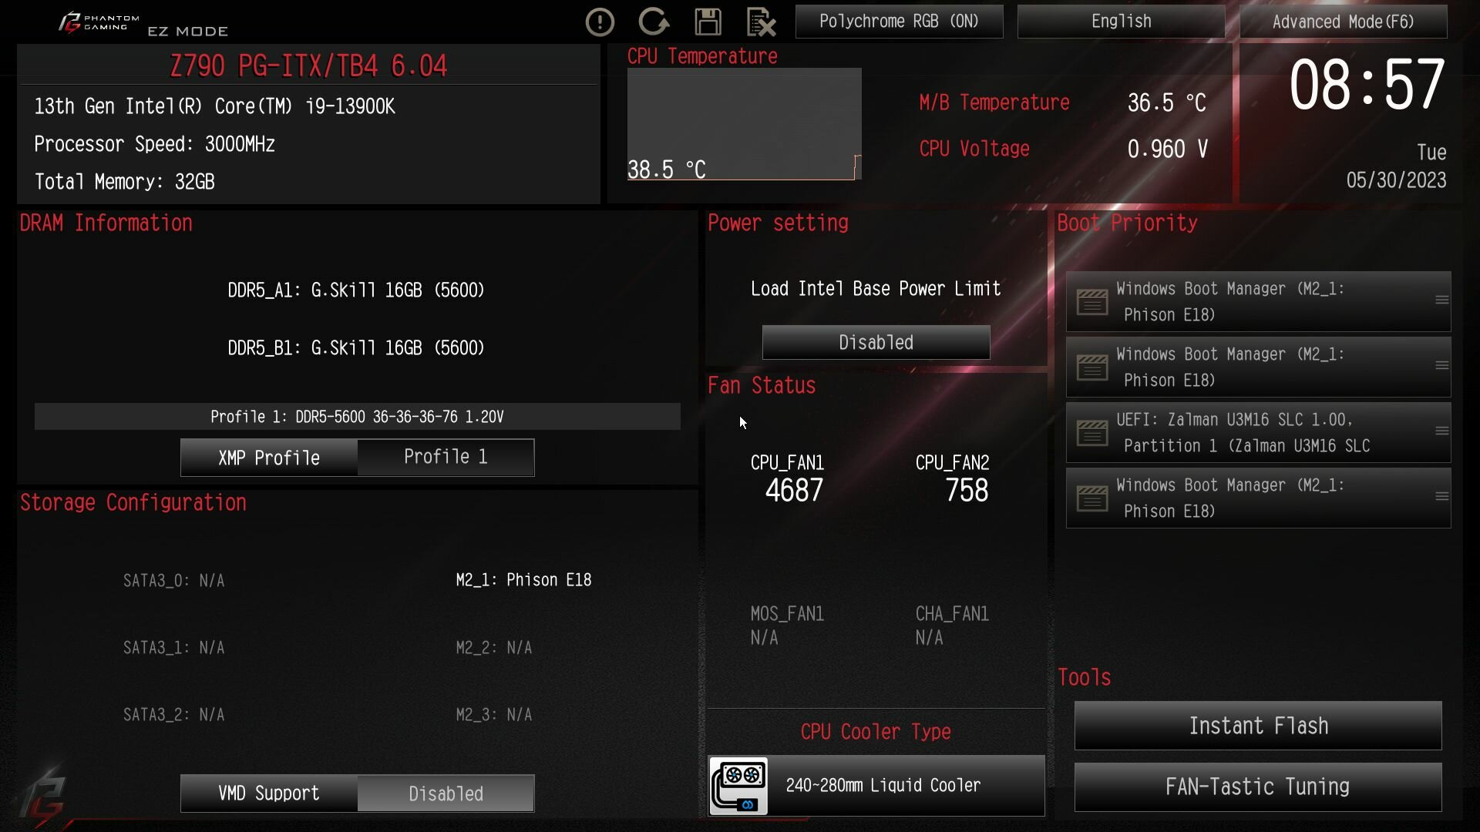
Task: Click the floppy disk save icon
Action: click(708, 22)
